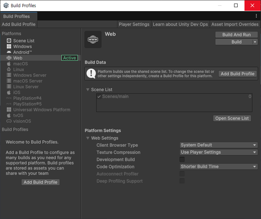The width and height of the screenshot is (261, 219).
Task: Click the Scene List gear icon
Action: coord(9,41)
